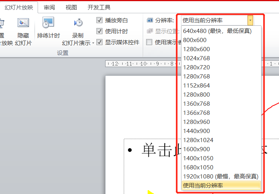Open the 审阅 ribbon tab
This screenshot has height=194, width=279.
point(49,7)
